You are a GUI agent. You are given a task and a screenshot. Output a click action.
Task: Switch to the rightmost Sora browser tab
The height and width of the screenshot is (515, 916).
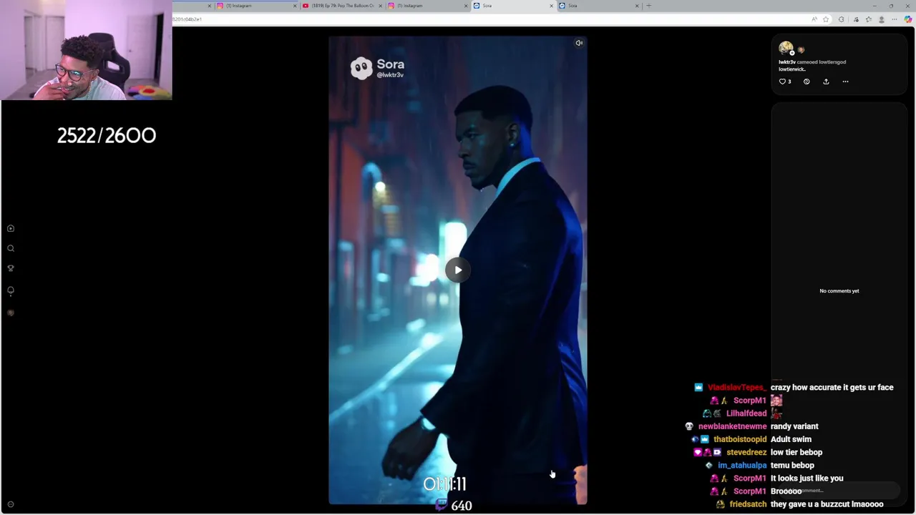coord(598,6)
